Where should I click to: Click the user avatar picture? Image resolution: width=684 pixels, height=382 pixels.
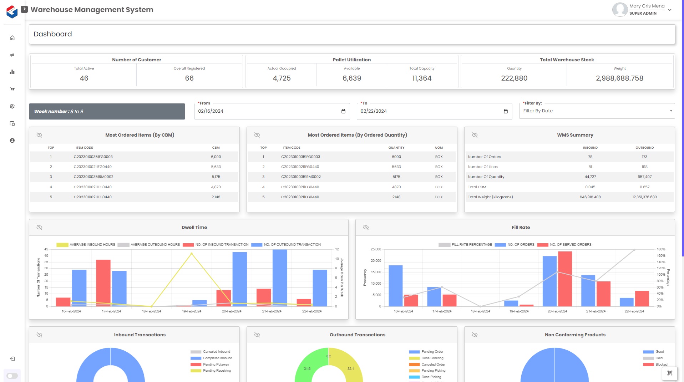[620, 10]
